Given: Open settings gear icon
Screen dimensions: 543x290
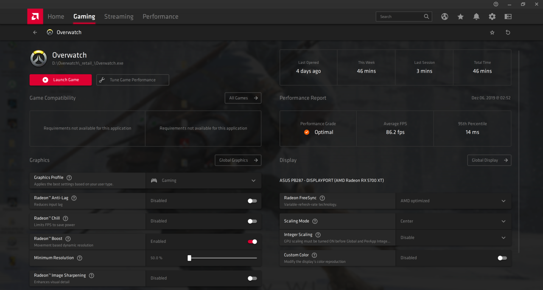Looking at the screenshot, I should [492, 17].
